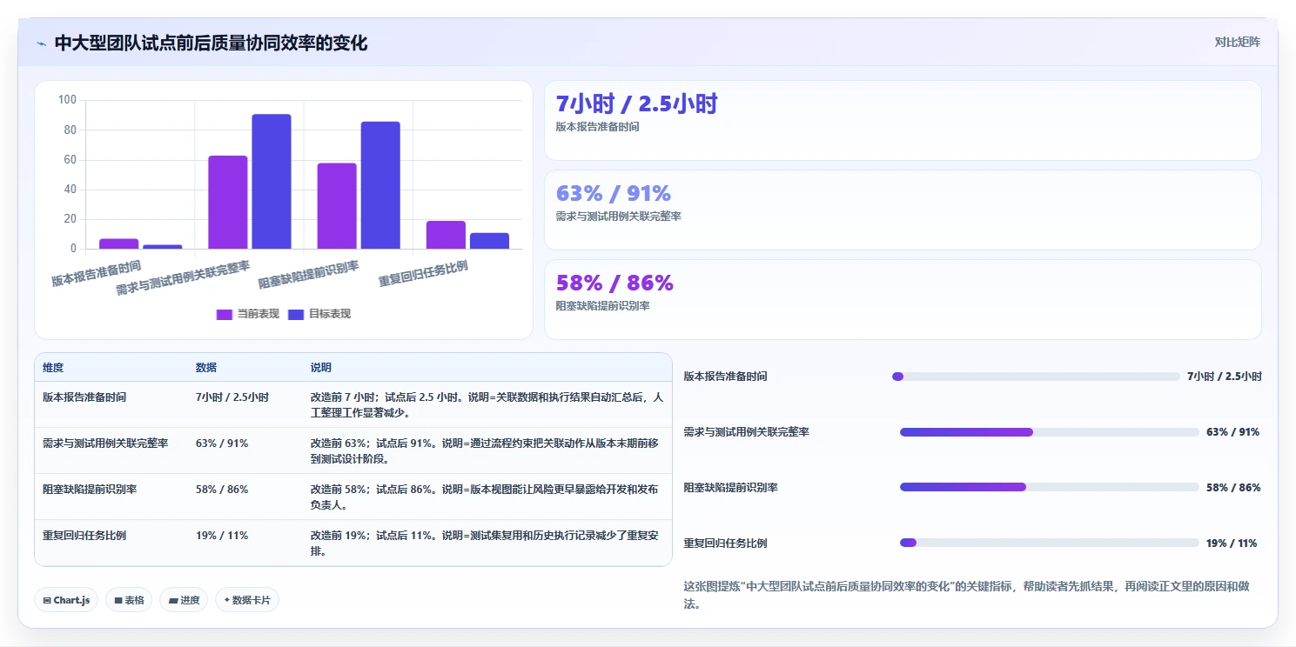Click the 阻塞缺陷提前识别率 blue target bar in chart
This screenshot has width=1296, height=647.
380,185
